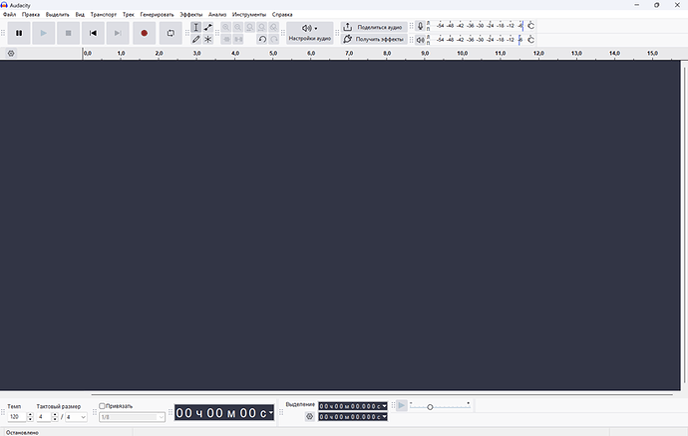Select the pencil Draw tool

coord(196,39)
